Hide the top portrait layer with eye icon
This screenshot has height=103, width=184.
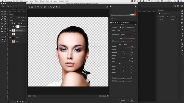click(10, 30)
